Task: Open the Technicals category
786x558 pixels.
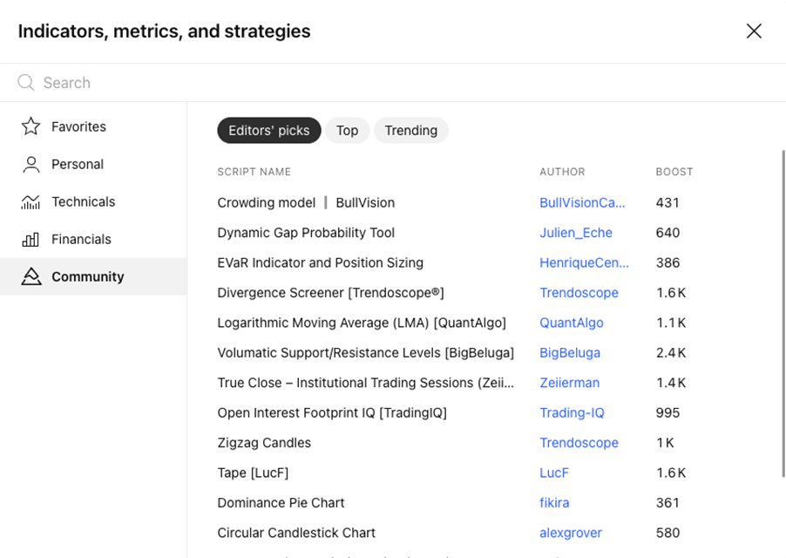Action: 93,201
